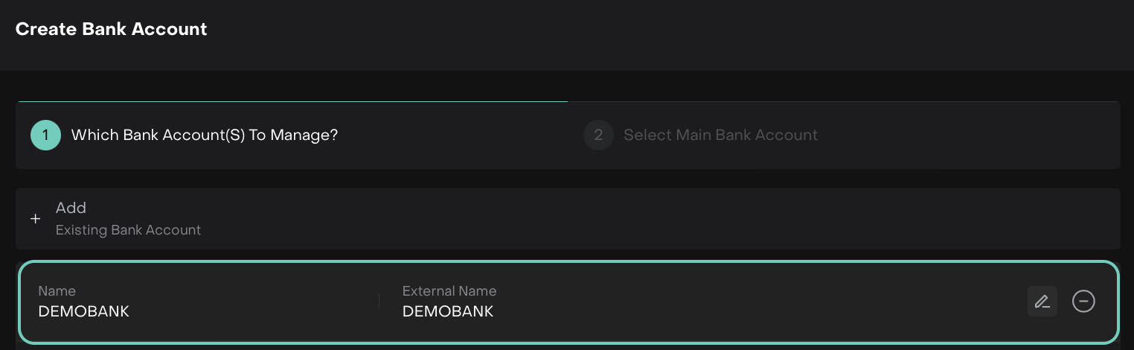Click the unfilled grey stepper progress line
The height and width of the screenshot is (350, 1134).
pyautogui.click(x=843, y=101)
